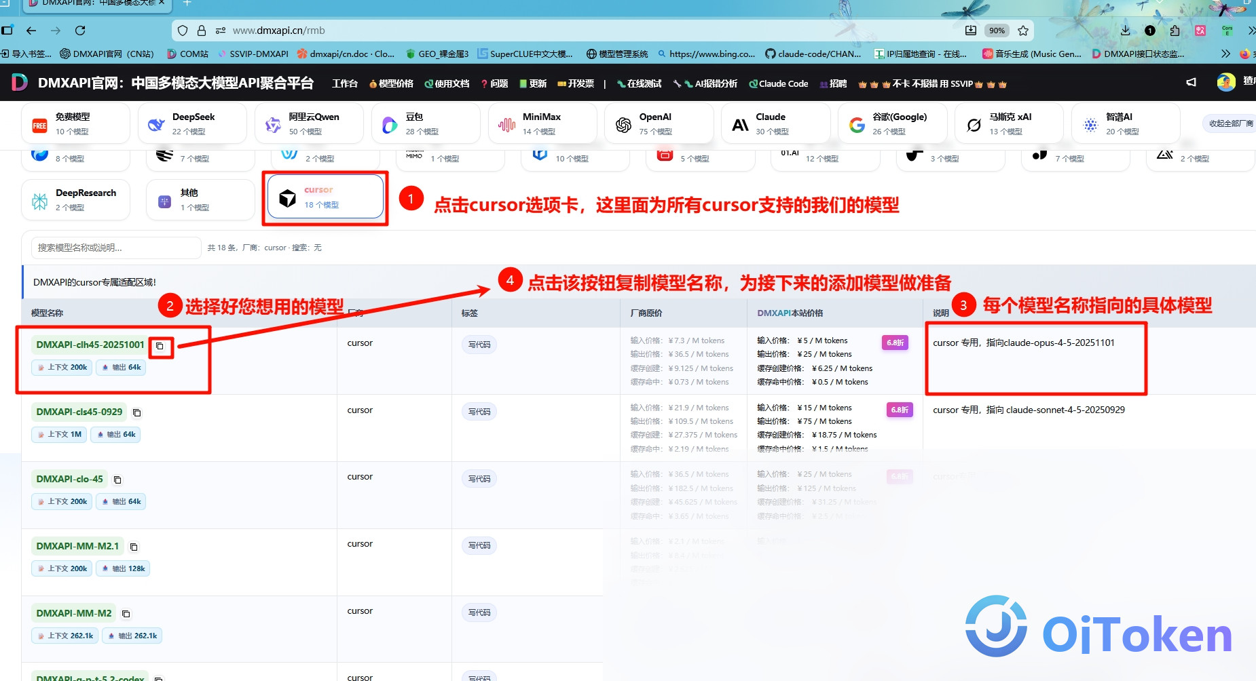
Task: Open DMXAPI官网 (CN站) bookmark
Action: [x=107, y=54]
